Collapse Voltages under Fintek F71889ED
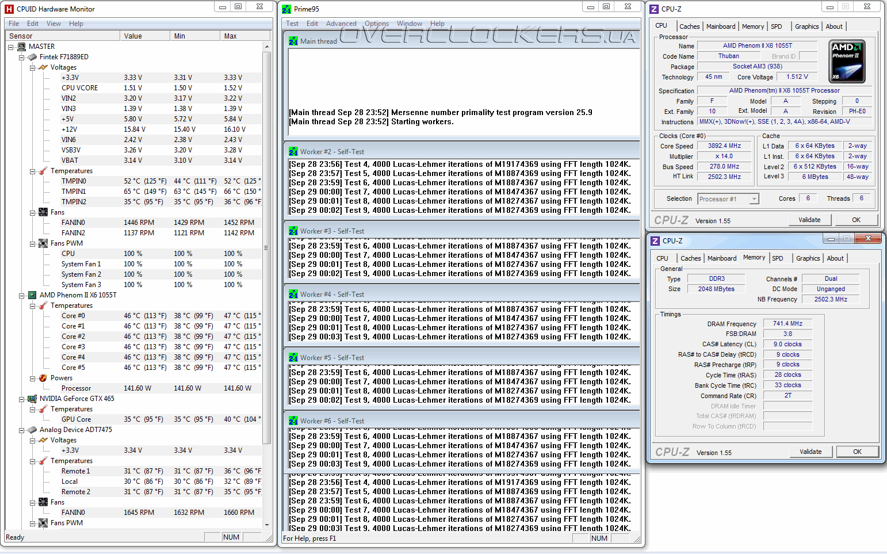887x554 pixels. [x=33, y=67]
